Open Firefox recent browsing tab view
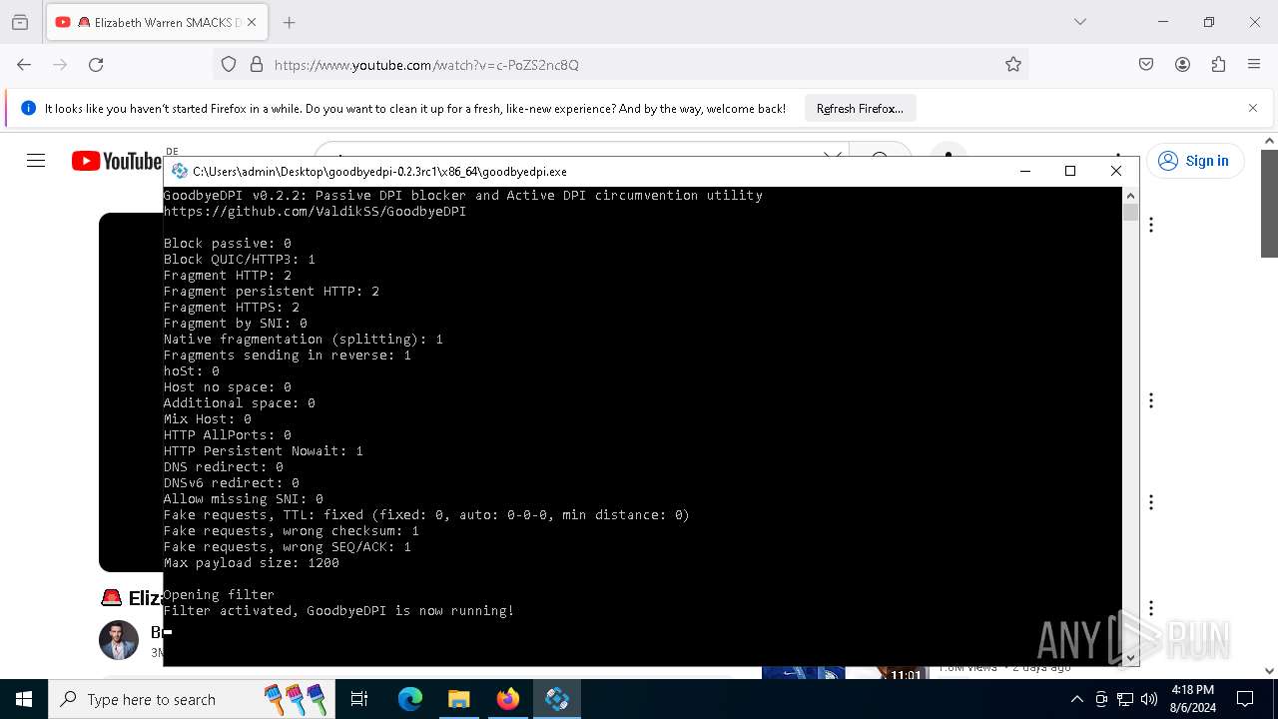This screenshot has width=1278, height=719. click(x=20, y=22)
